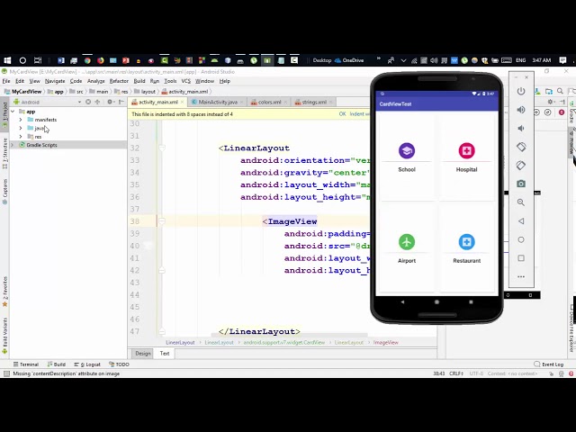576x432 pixels.
Task: Toggle the Project side tool window
Action: (4, 114)
